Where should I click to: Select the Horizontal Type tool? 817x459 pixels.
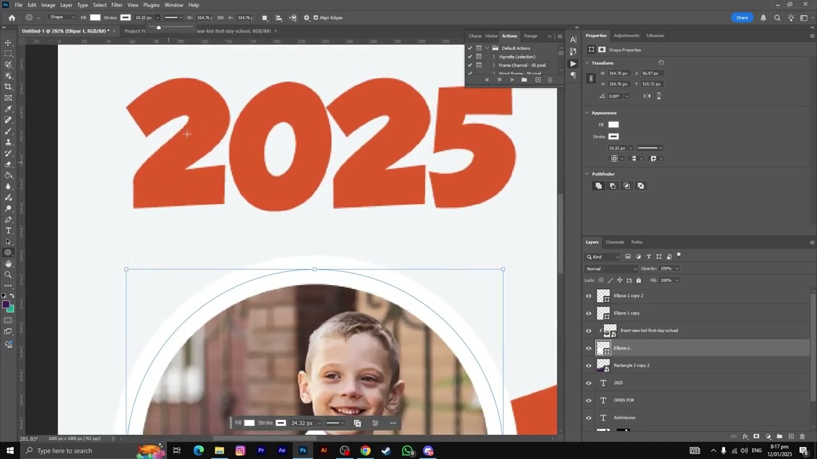click(8, 230)
